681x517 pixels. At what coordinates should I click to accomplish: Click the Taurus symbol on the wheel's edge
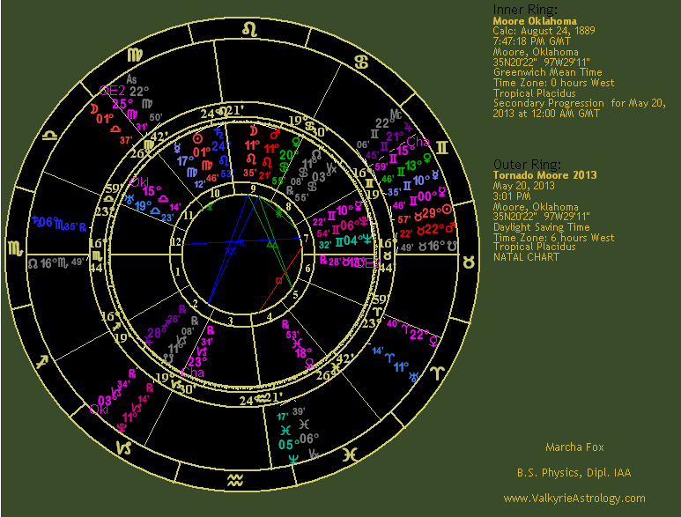pos(475,260)
